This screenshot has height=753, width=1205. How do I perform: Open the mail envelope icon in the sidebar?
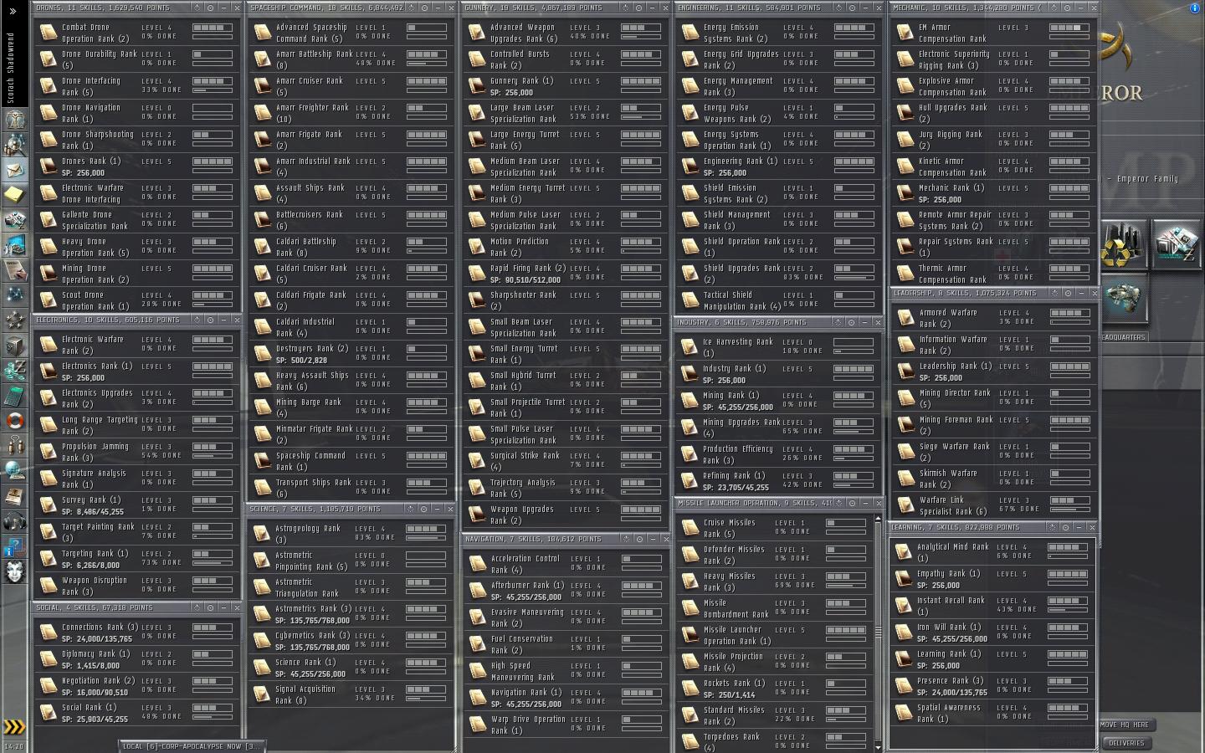pos(14,169)
